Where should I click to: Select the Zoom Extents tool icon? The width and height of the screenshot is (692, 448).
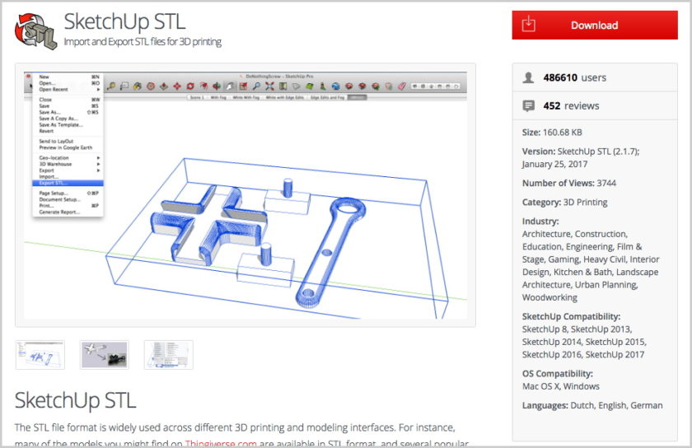click(269, 86)
